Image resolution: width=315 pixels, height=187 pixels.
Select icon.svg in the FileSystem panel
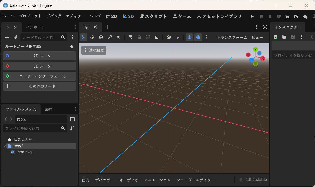(24, 152)
